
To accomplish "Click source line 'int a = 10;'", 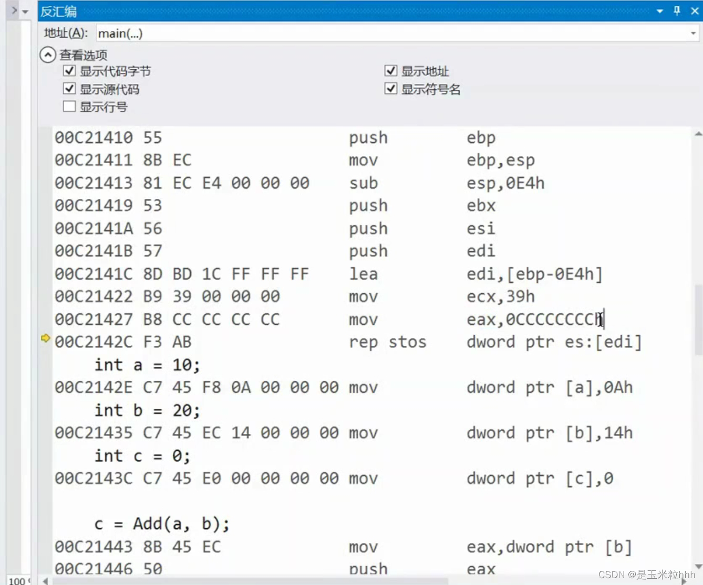I will point(147,365).
